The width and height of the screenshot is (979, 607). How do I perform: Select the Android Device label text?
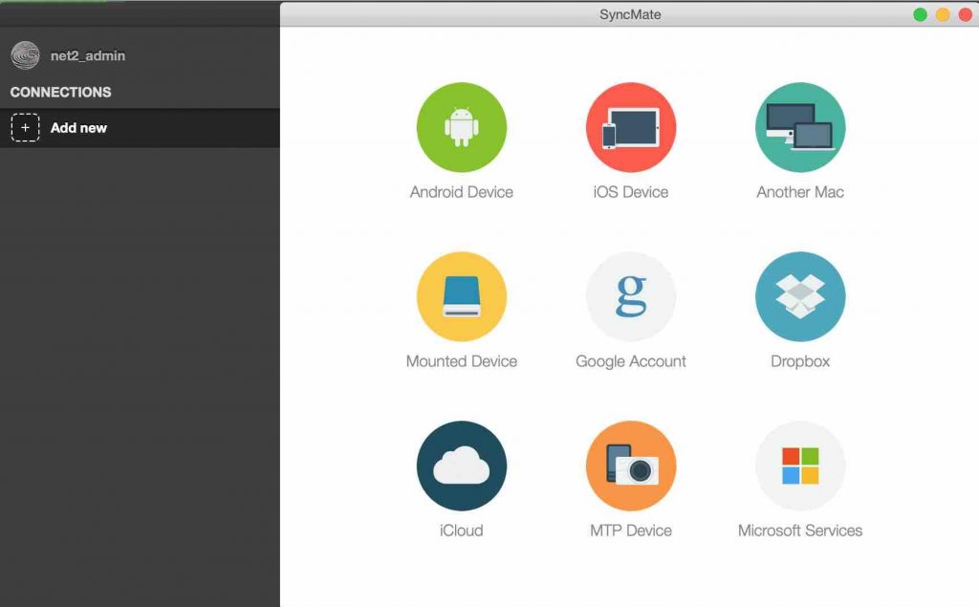462,192
